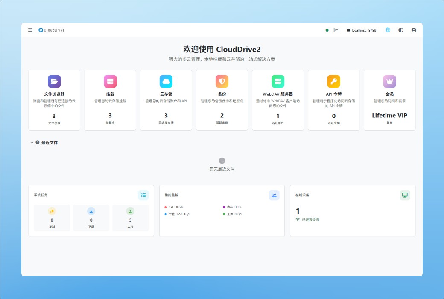
Task: Click the CloudDrive logo
Action: [52, 30]
